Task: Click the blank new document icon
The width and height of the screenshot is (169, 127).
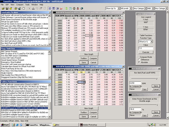Action: pos(24,8)
